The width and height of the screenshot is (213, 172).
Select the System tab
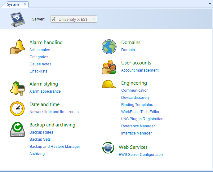[13, 4]
